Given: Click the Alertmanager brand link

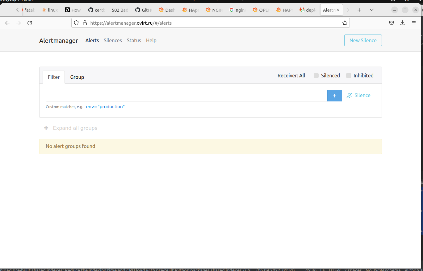Looking at the screenshot, I should coord(59,41).
